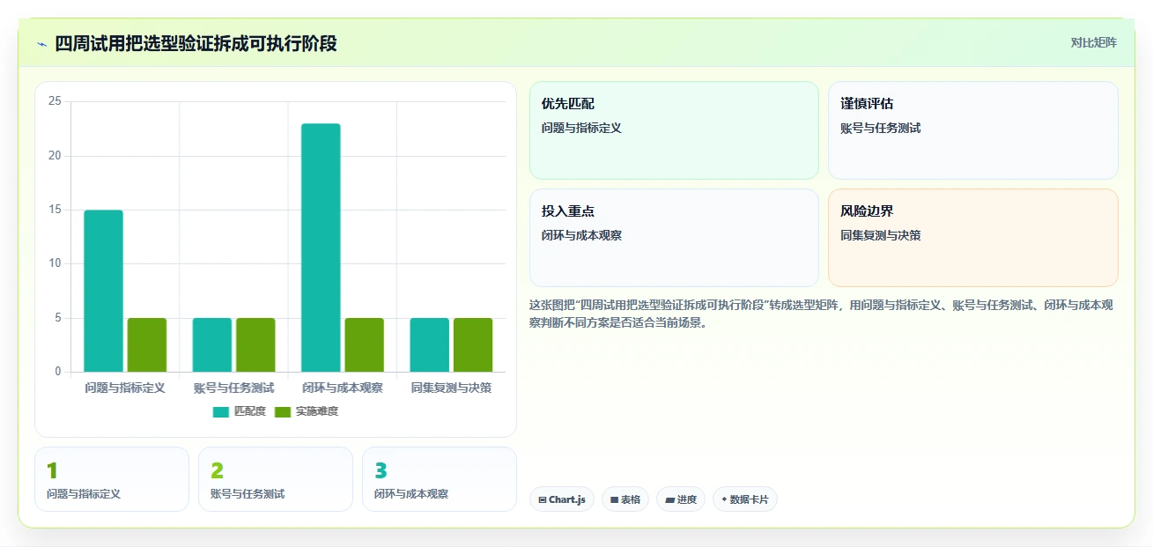Screen dimensions: 1153x547
Task: Click the teal 匹配度 legend color box
Action: tap(221, 412)
